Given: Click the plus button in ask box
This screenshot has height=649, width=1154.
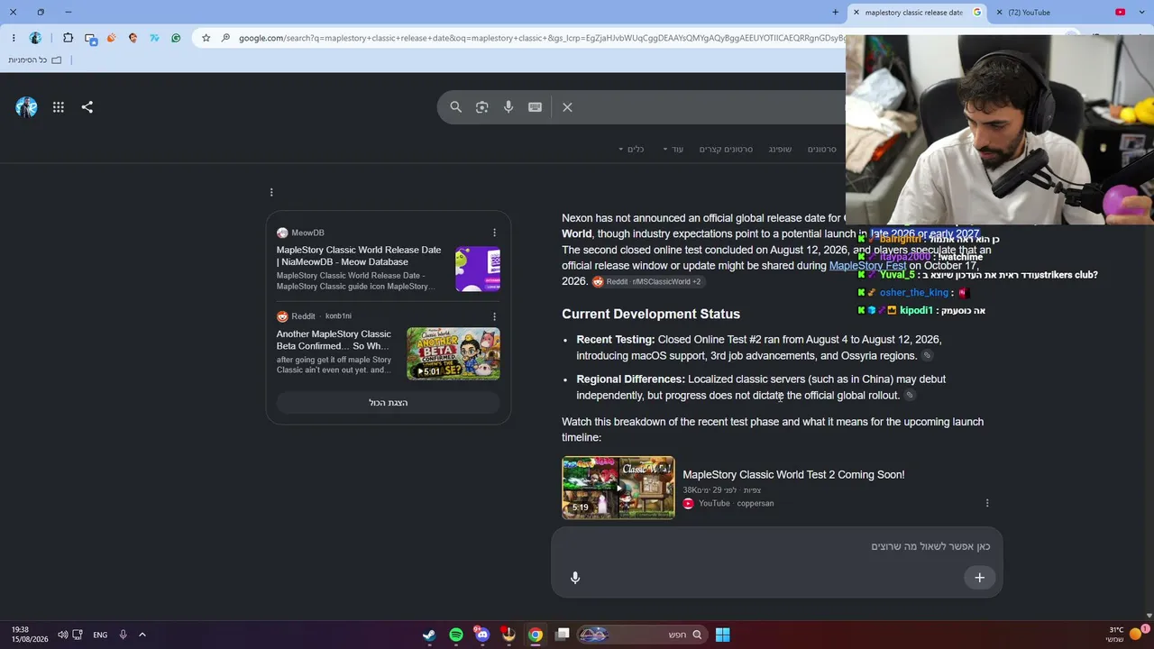Looking at the screenshot, I should 979,578.
